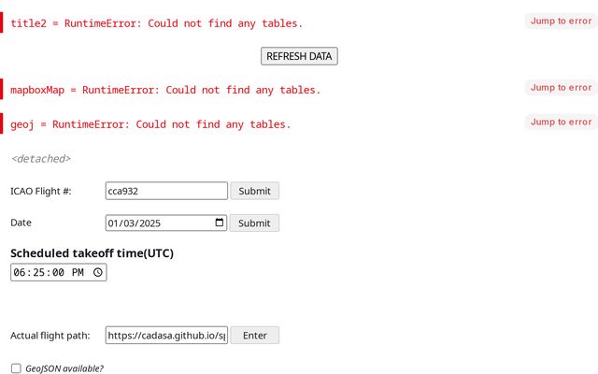Jump to error for title2 cell
This screenshot has height=374, width=598.
click(561, 21)
